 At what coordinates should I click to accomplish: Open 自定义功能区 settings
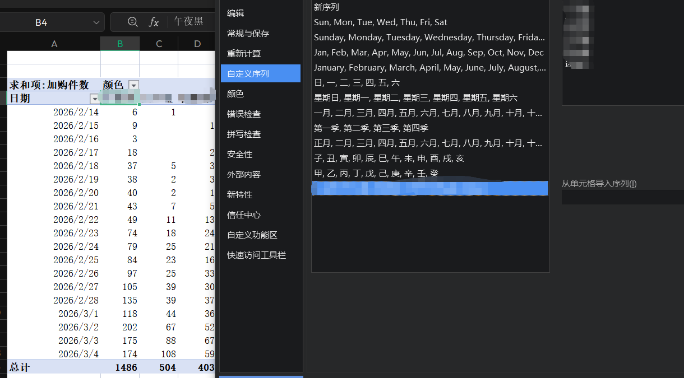tap(252, 235)
